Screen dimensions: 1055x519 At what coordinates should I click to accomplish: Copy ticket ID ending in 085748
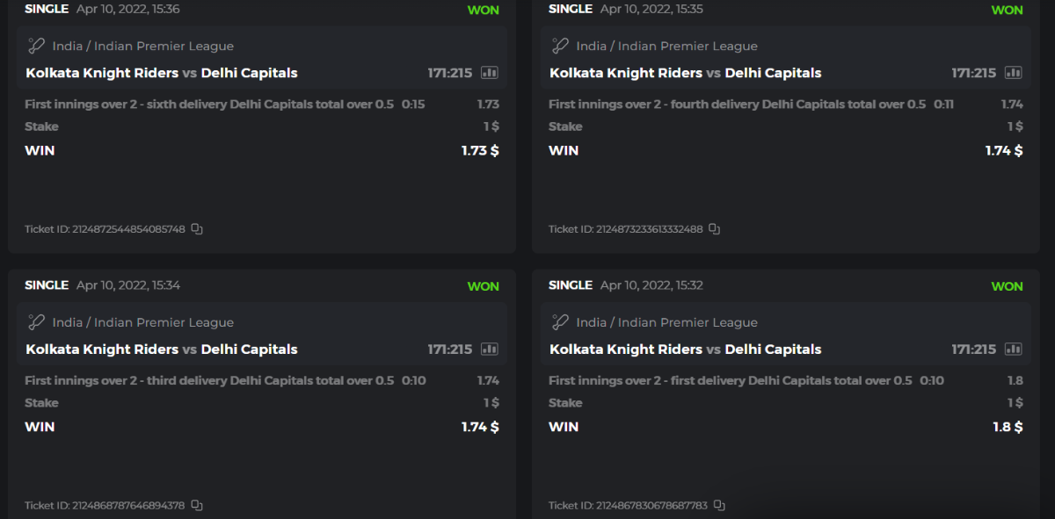(x=197, y=229)
